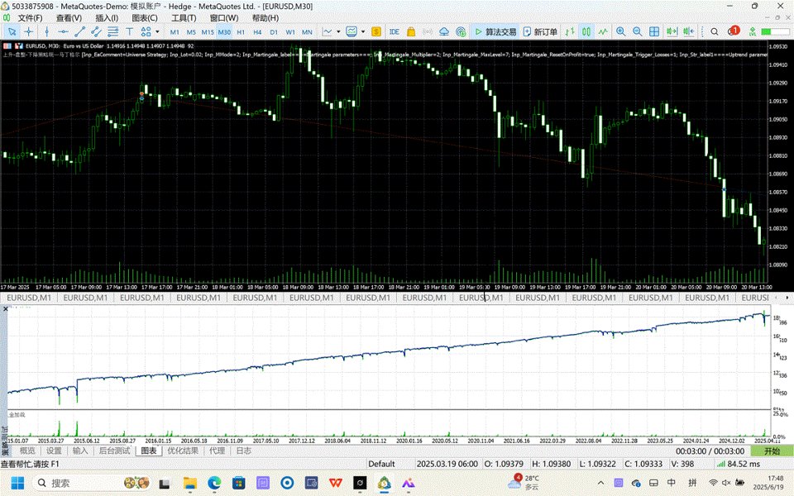Zoom out of the chart
Screen dimensions: 794x496
637,31
